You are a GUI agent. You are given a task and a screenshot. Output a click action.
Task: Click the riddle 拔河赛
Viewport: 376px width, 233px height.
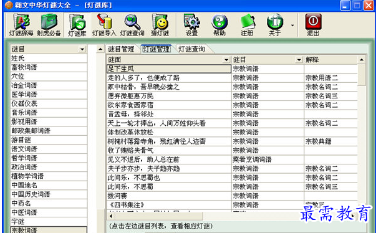[169, 196]
